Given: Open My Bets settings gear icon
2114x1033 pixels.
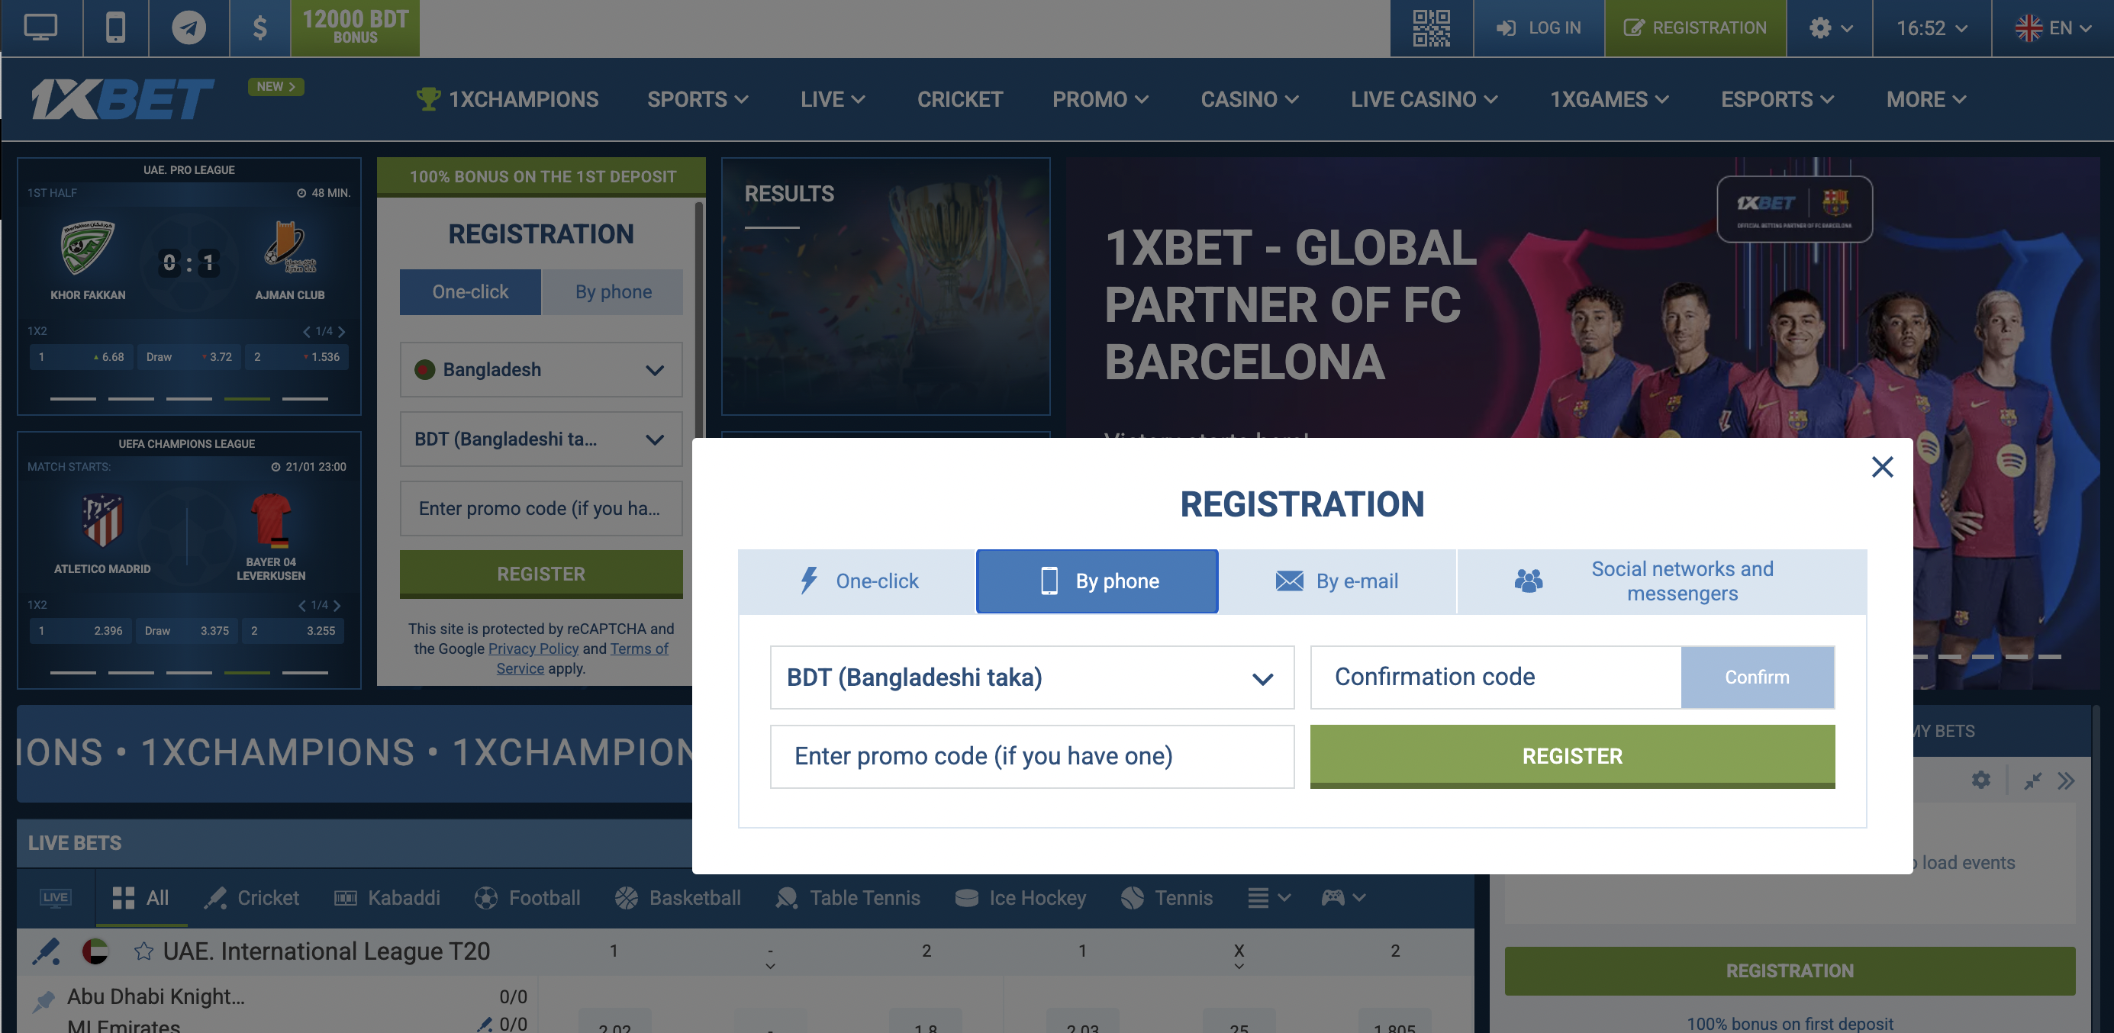Looking at the screenshot, I should 1980,780.
